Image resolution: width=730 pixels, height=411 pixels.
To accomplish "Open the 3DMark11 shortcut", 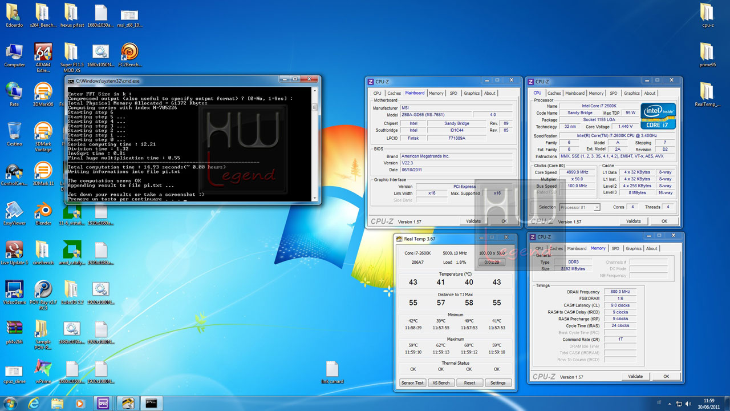I will (43, 174).
